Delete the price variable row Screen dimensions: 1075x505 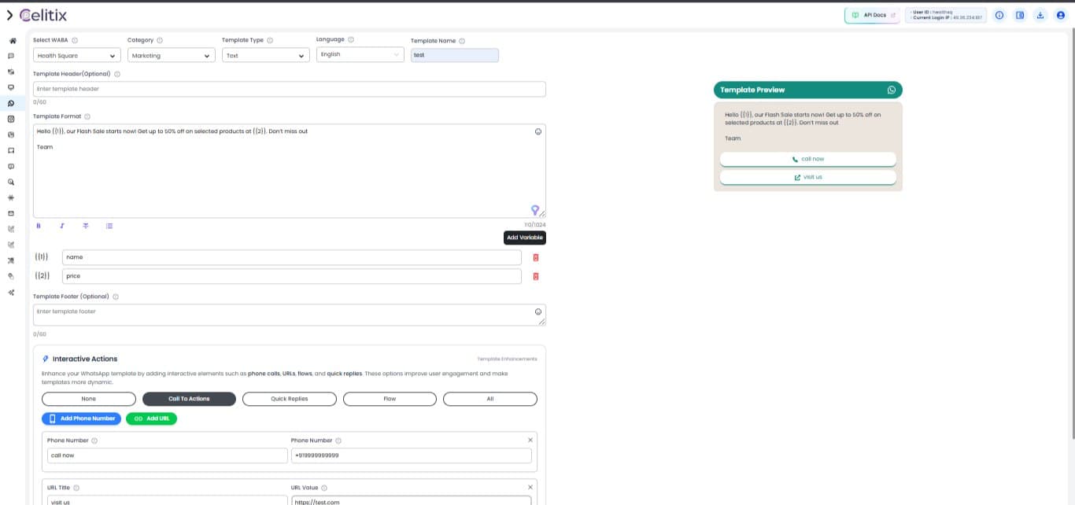(536, 276)
